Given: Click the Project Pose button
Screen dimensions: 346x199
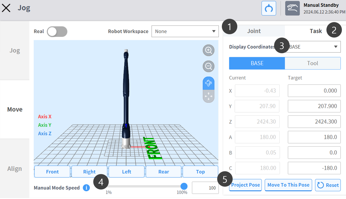Looking at the screenshot, I should tap(246, 185).
